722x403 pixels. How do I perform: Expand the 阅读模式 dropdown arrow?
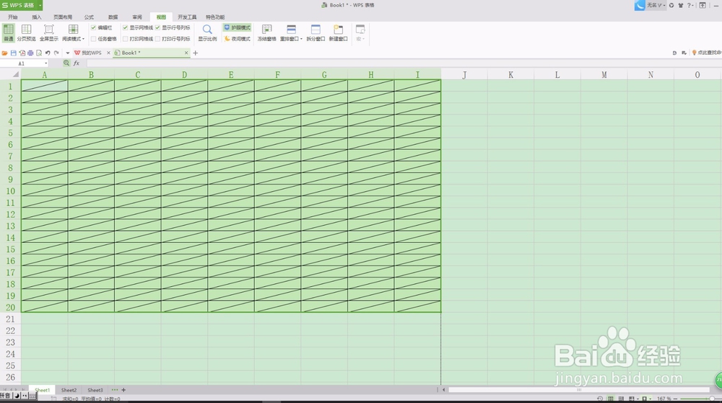coord(83,39)
